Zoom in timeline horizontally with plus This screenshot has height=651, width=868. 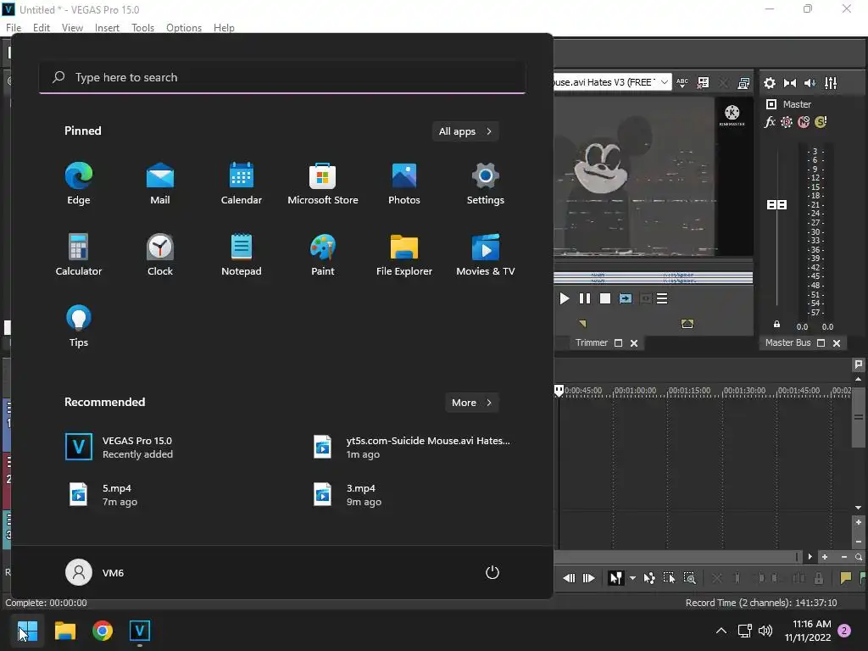point(825,558)
